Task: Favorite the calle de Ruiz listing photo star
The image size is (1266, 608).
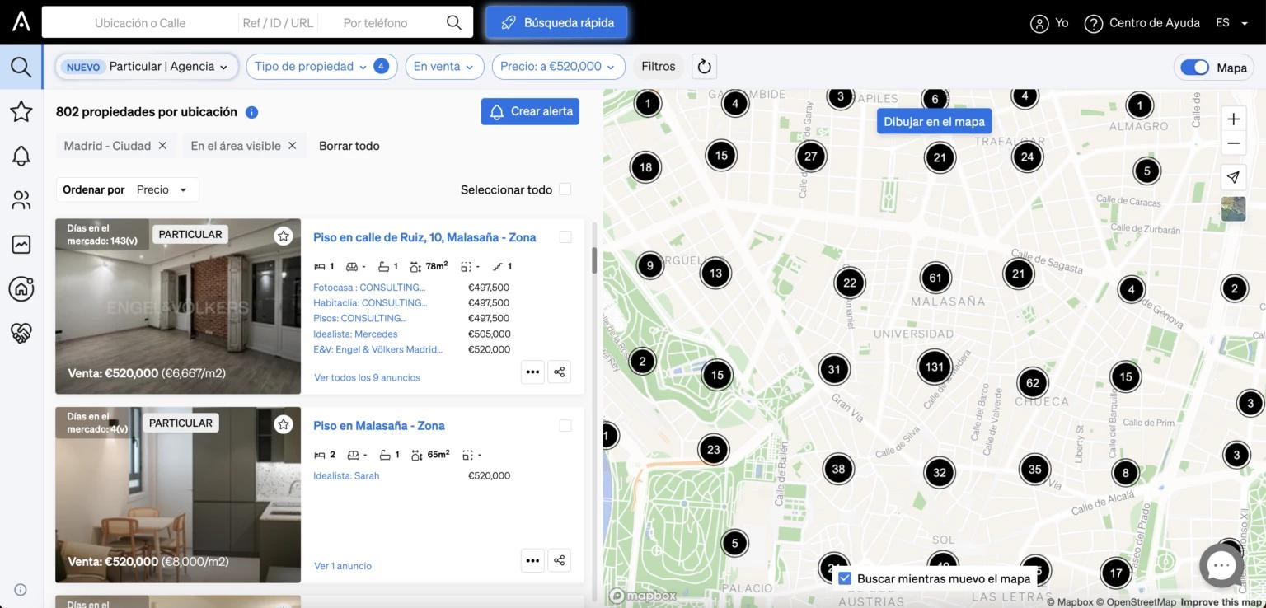Action: pos(284,236)
